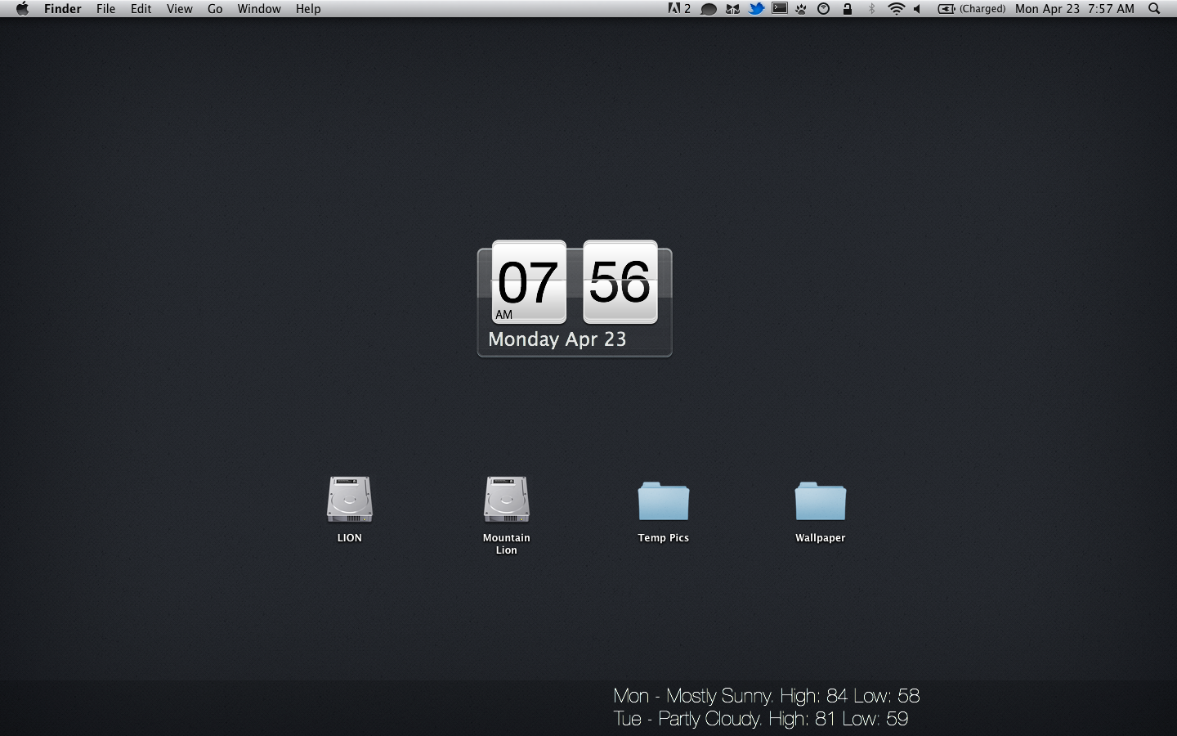Select the Mountain Lion hard drive icon
The image size is (1177, 736).
pyautogui.click(x=507, y=500)
